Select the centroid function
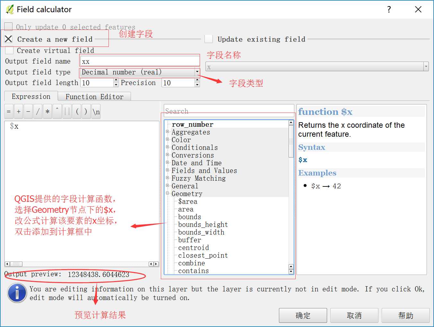This screenshot has height=327, width=434. tap(194, 248)
